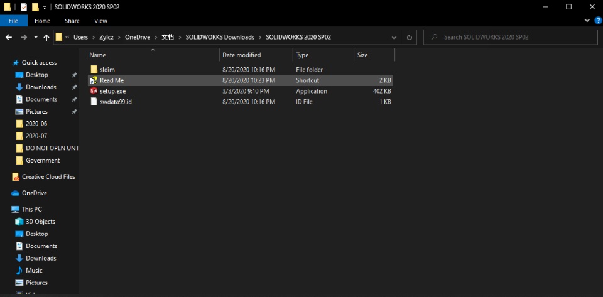This screenshot has height=297, width=603.
Task: Select the sldim folder icon
Action: point(94,70)
